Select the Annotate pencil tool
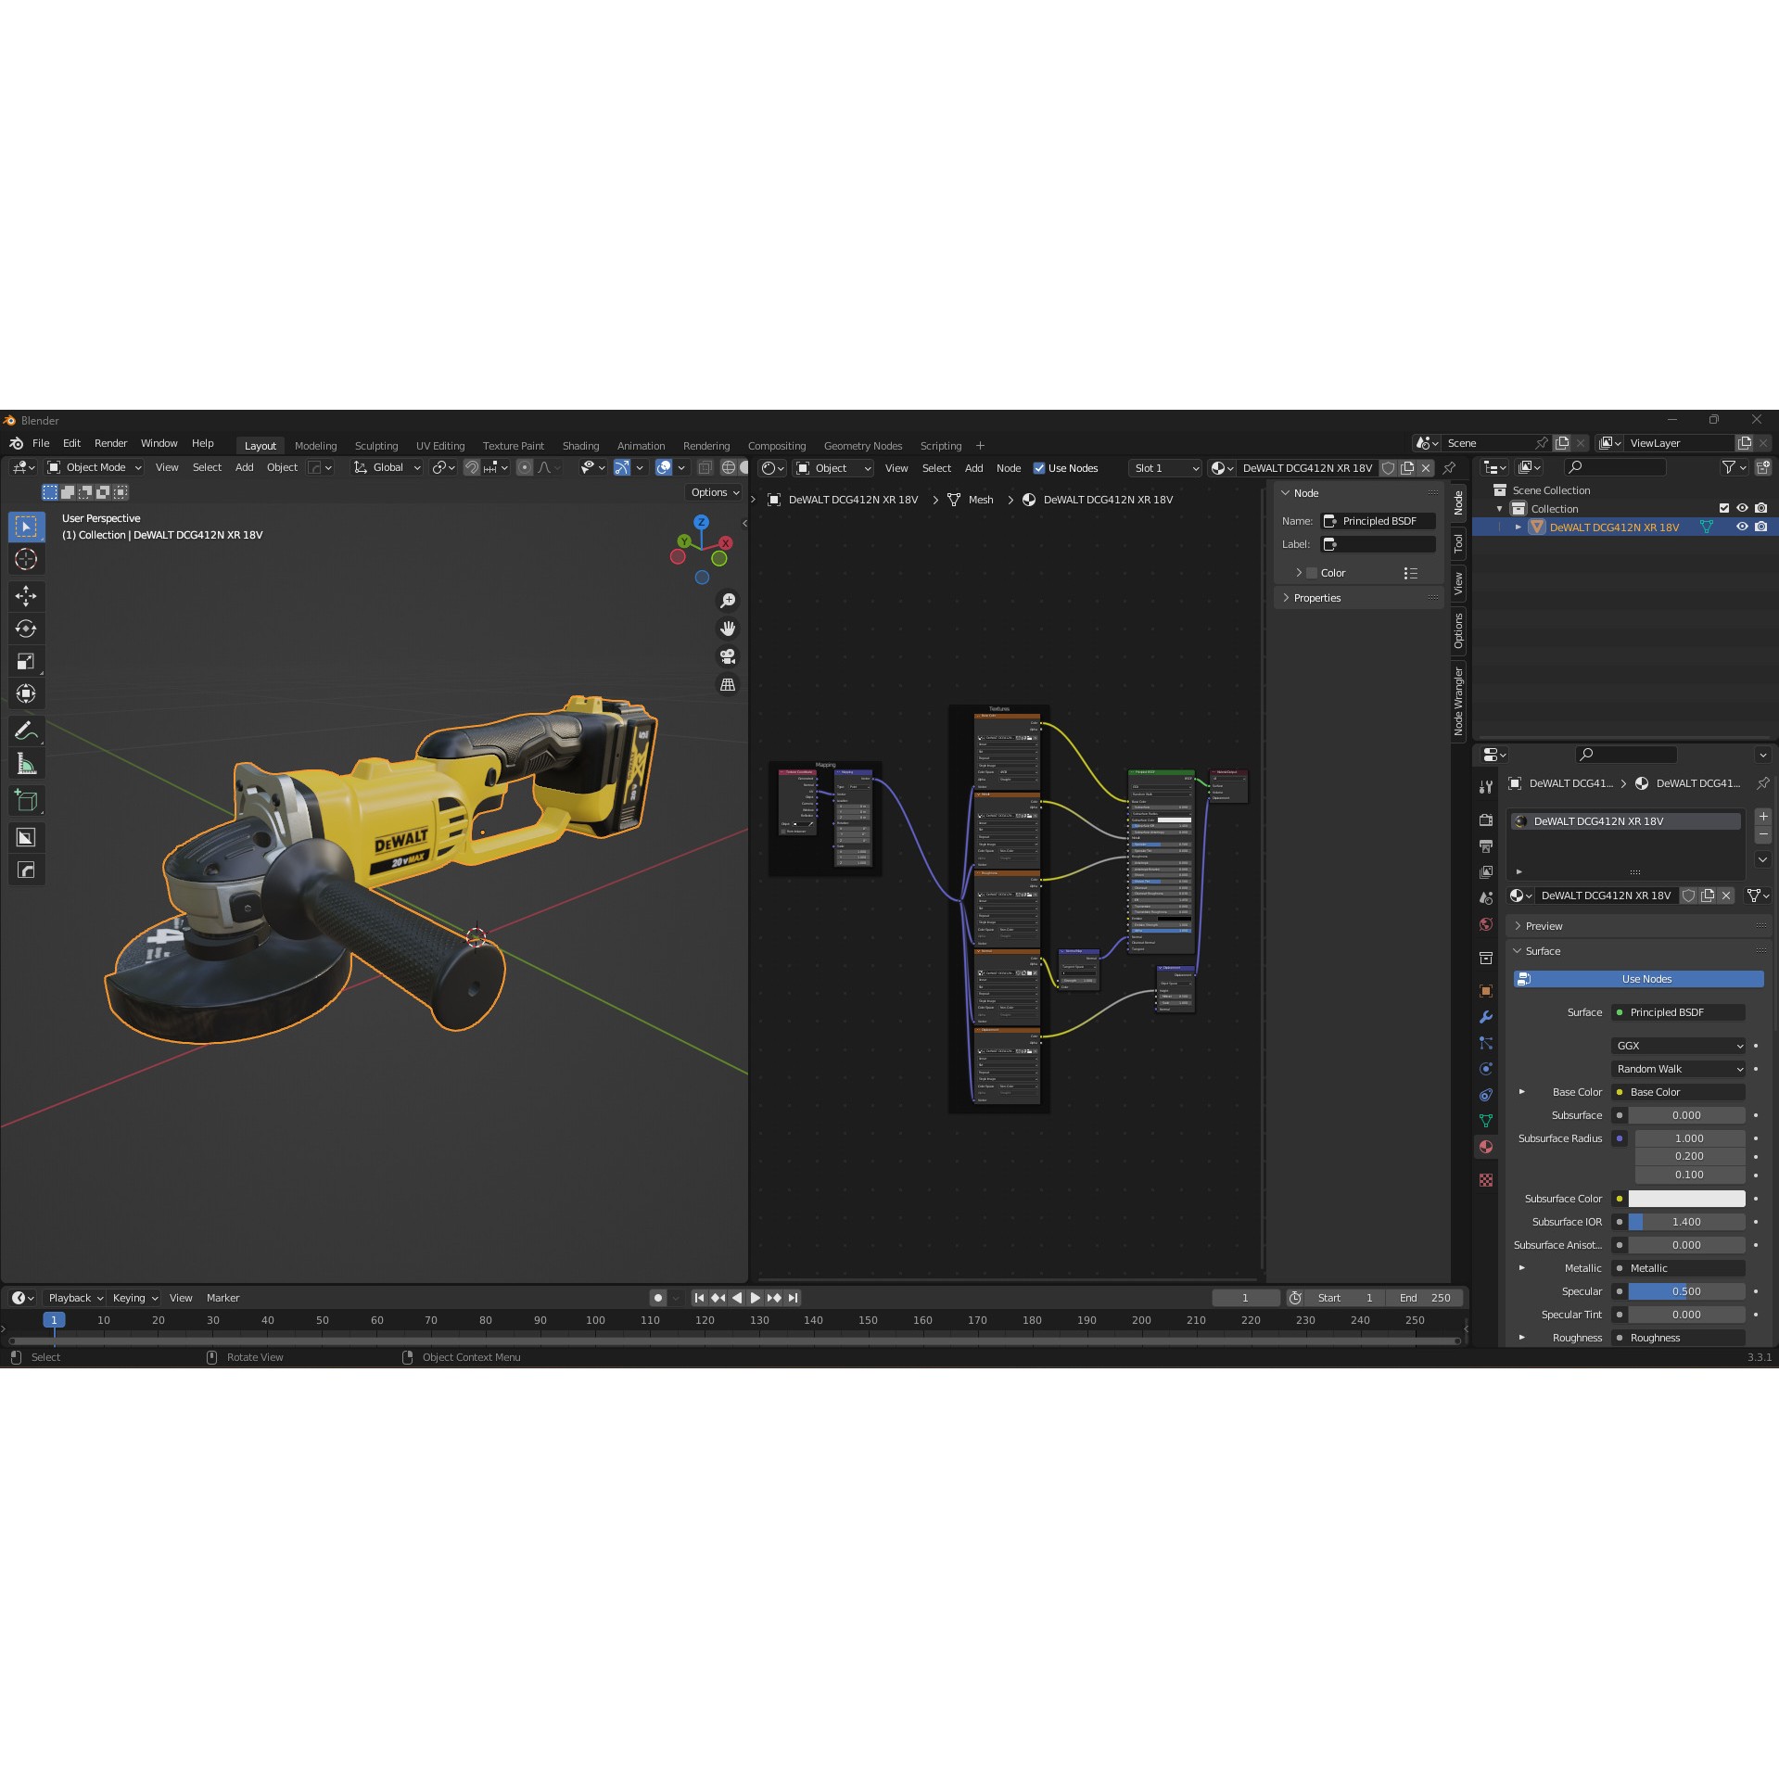The height and width of the screenshot is (1779, 1779). tap(26, 731)
